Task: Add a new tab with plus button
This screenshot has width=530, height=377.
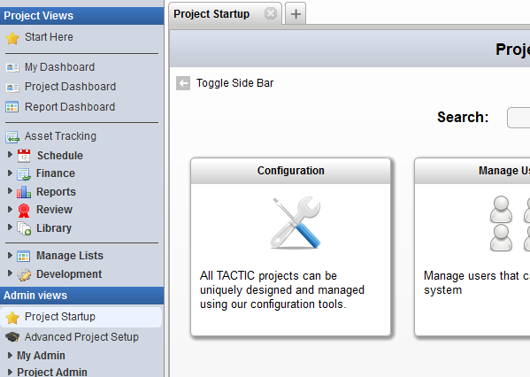Action: pos(296,14)
